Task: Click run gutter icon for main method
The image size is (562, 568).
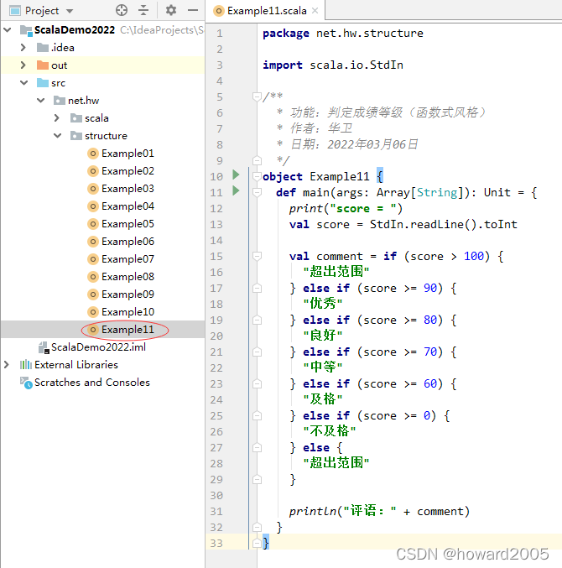Action: (236, 190)
